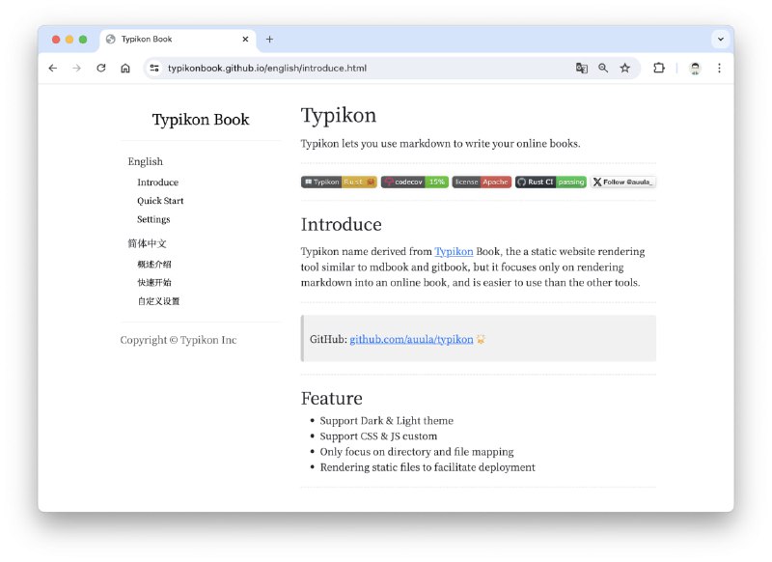Open the 快速开始 sidebar chapter

point(154,282)
